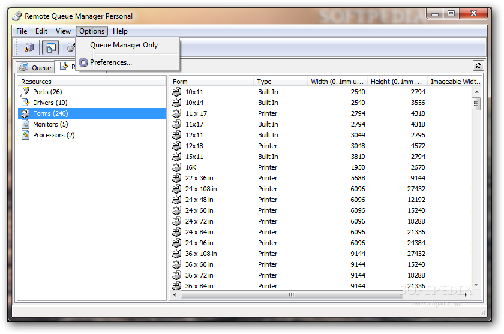Click the form icon beside 24 x 60 in
504x334 pixels.
point(177,210)
